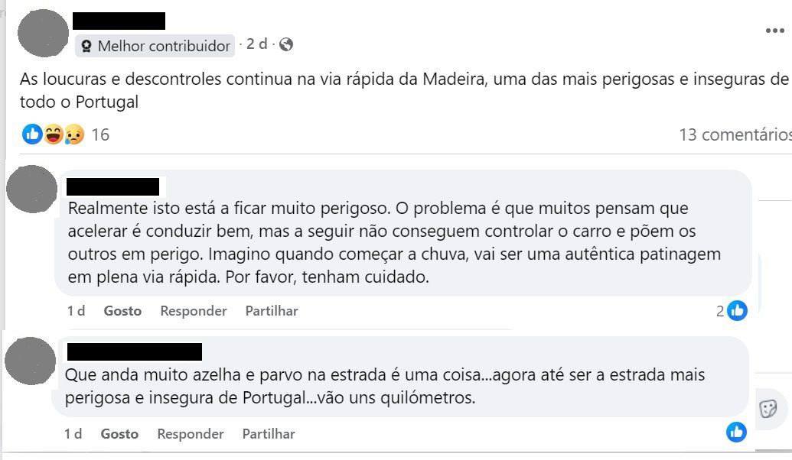This screenshot has width=792, height=460.
Task: Click Responder under the second comment
Action: pyautogui.click(x=191, y=434)
